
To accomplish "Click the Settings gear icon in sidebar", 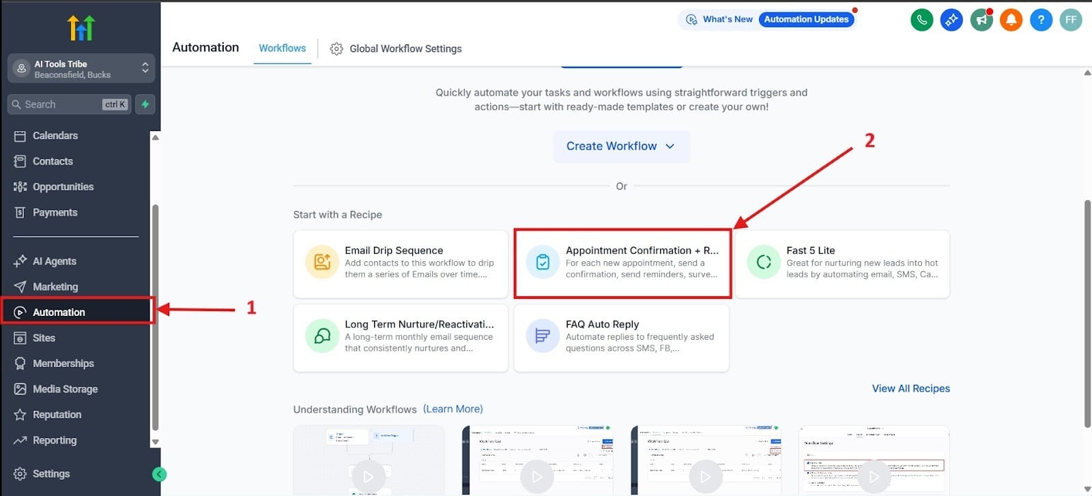I will click(20, 473).
